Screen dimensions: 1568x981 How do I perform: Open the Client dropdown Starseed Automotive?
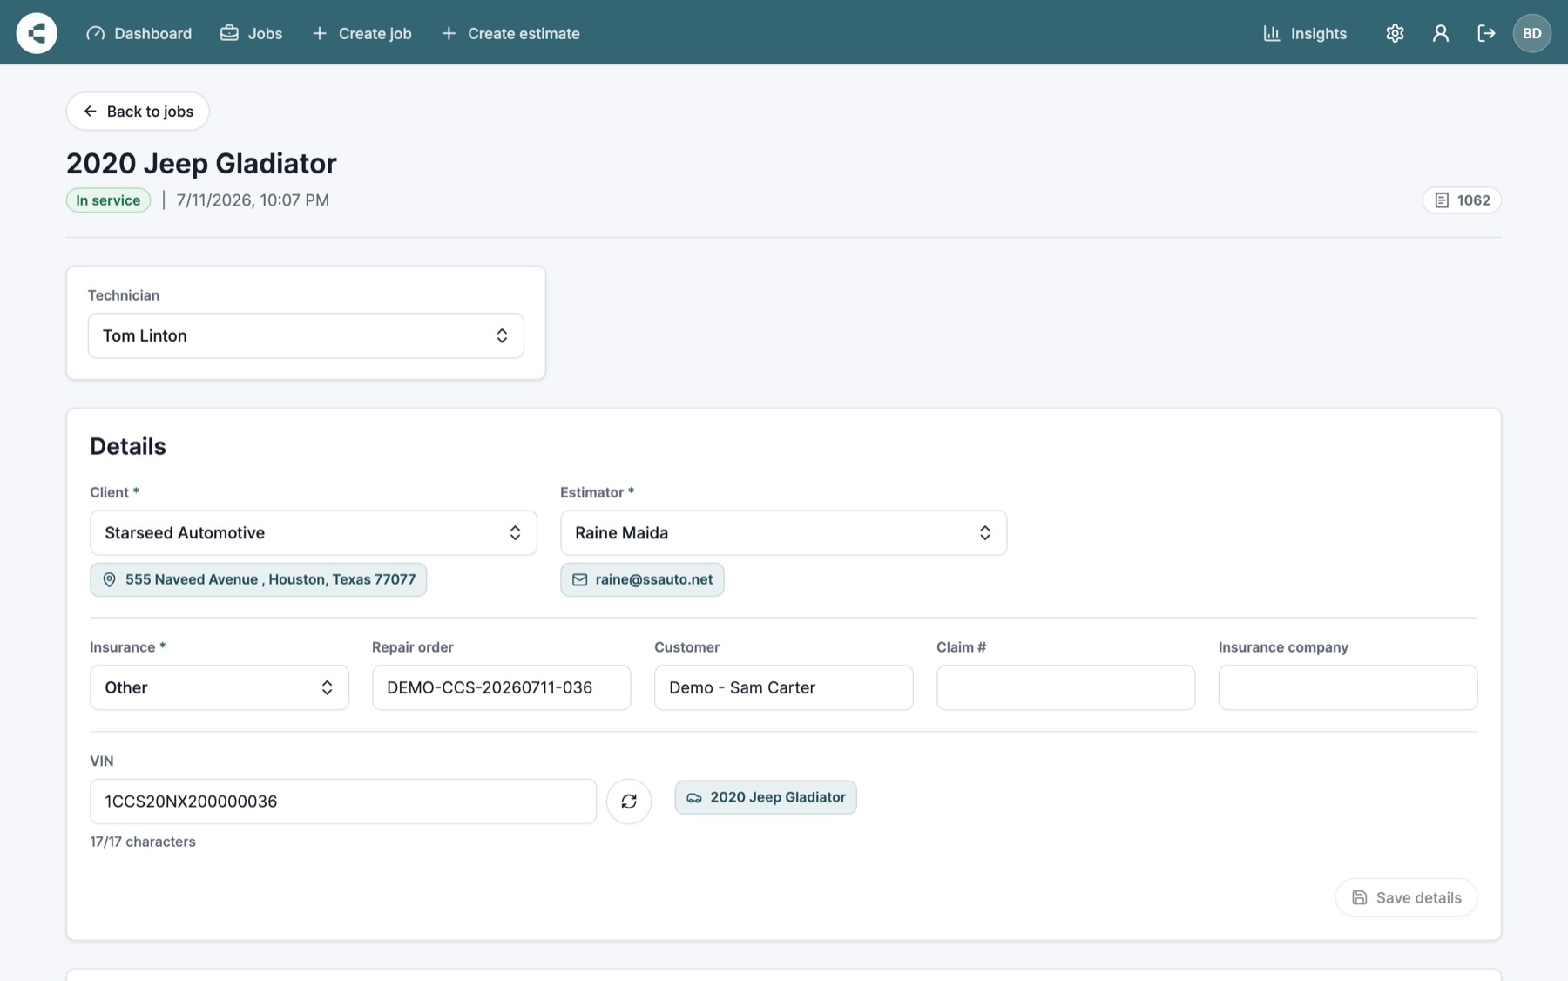tap(313, 532)
